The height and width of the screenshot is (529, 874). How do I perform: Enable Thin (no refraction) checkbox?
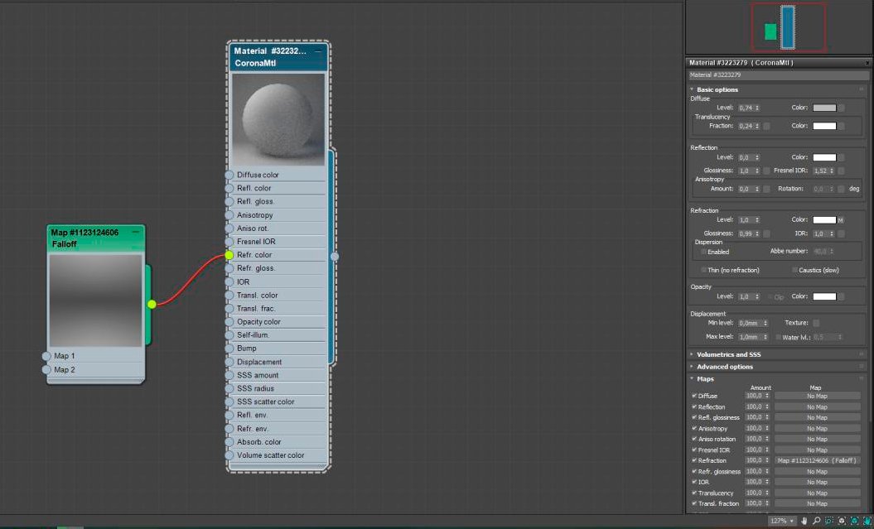[704, 270]
